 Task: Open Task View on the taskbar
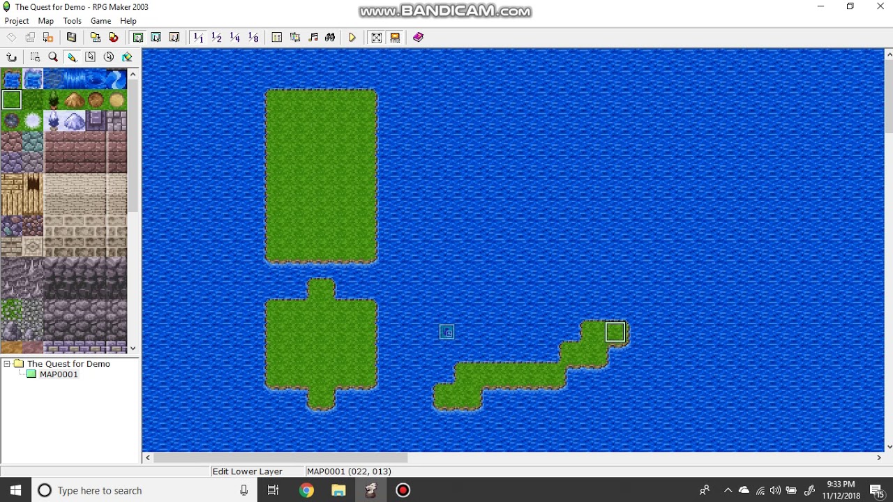pos(273,490)
